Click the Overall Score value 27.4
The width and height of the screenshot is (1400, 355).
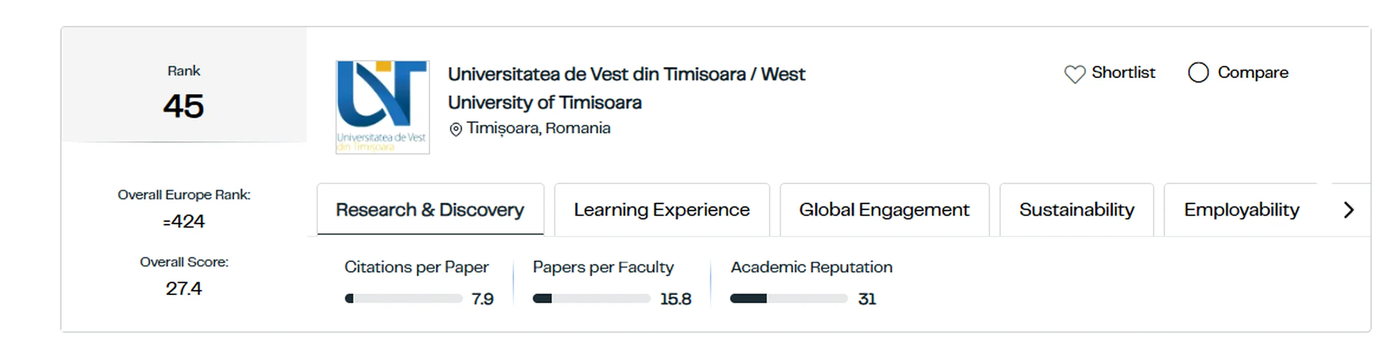[x=184, y=289]
